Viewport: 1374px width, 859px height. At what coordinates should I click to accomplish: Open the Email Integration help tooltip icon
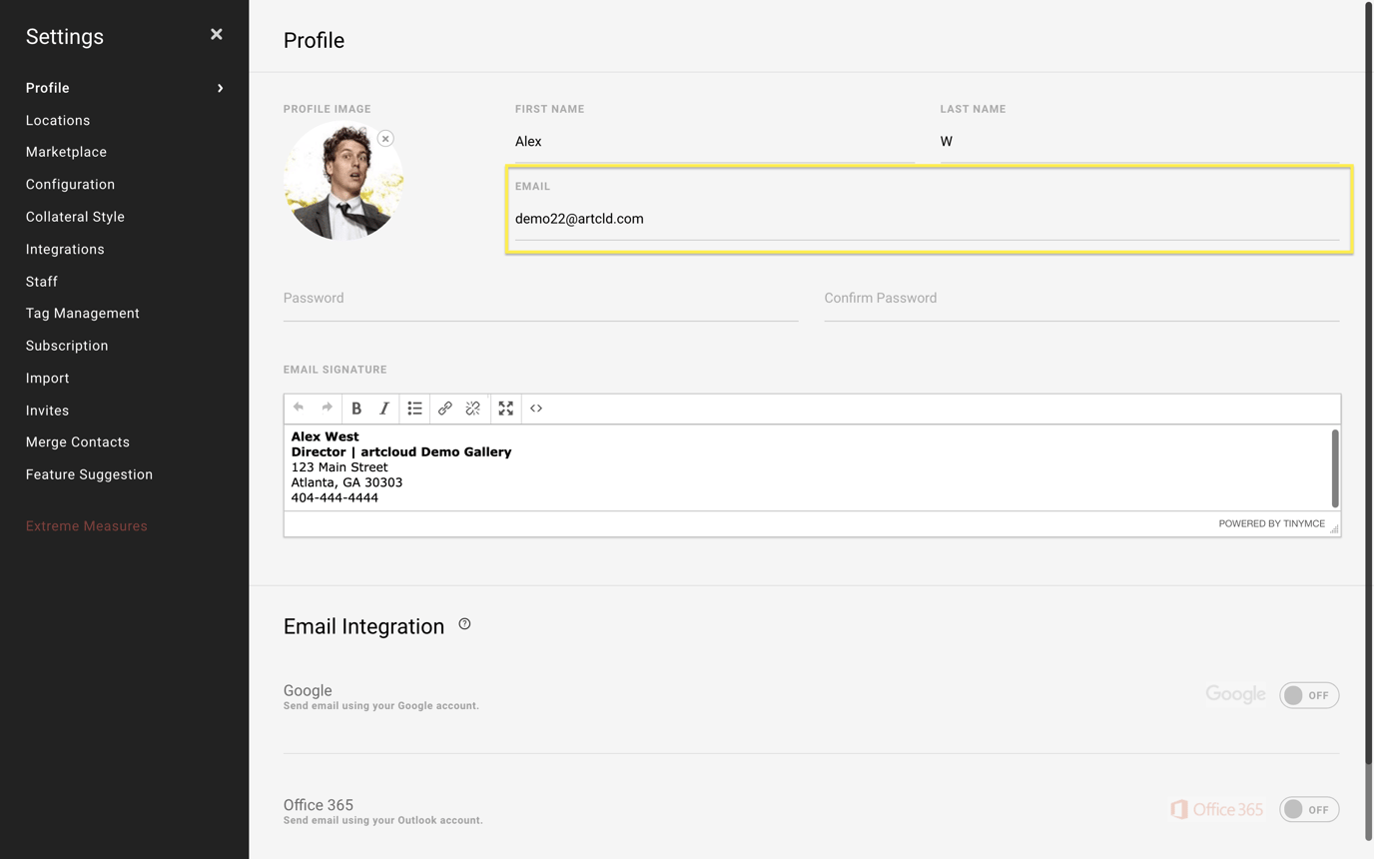point(463,622)
